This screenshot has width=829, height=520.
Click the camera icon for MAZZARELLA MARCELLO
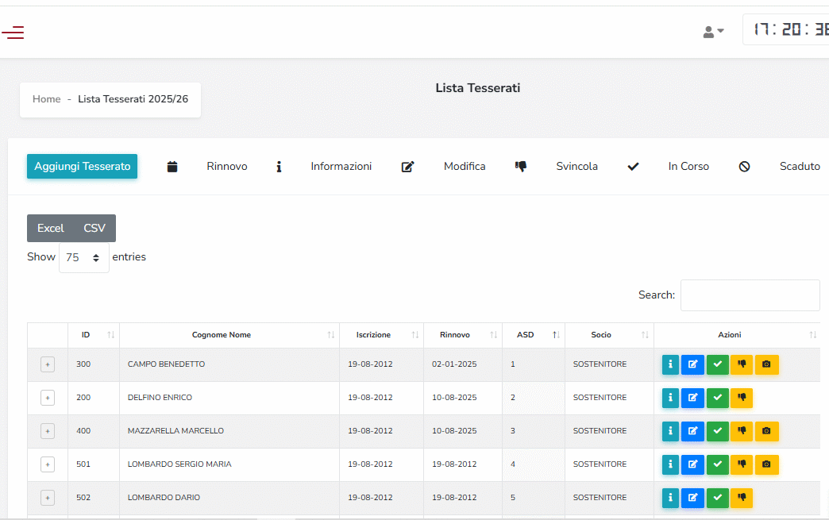766,431
